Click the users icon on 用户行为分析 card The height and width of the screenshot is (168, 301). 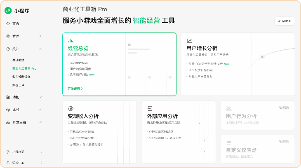point(228,109)
